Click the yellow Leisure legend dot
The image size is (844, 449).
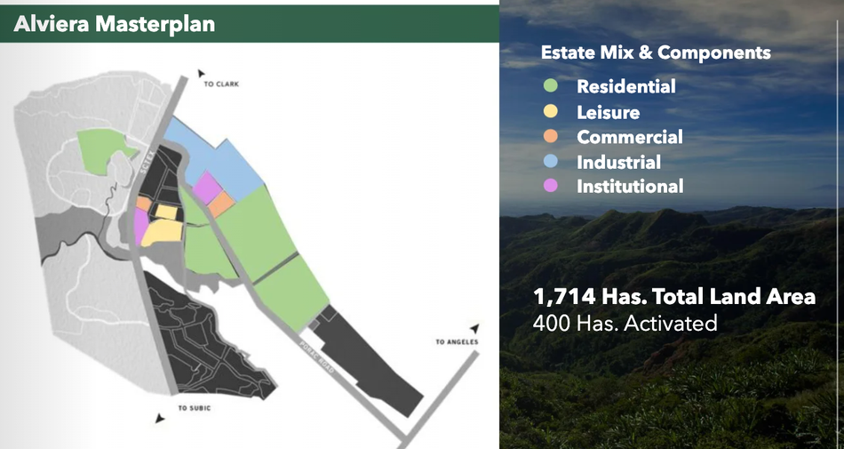[550, 111]
